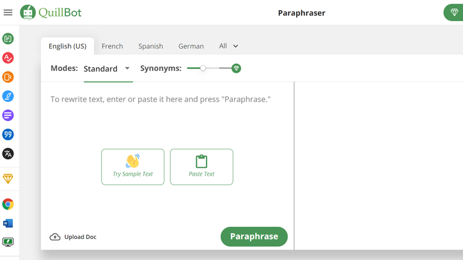Select the Spanish language tab

[150, 46]
